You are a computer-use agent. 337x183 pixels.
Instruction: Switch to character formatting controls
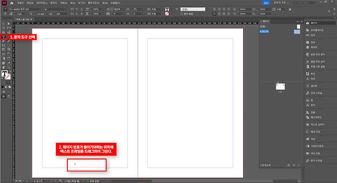pos(5,9)
